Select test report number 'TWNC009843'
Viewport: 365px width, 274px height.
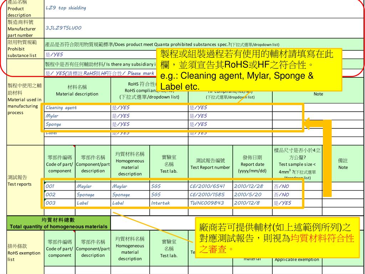tap(210, 203)
